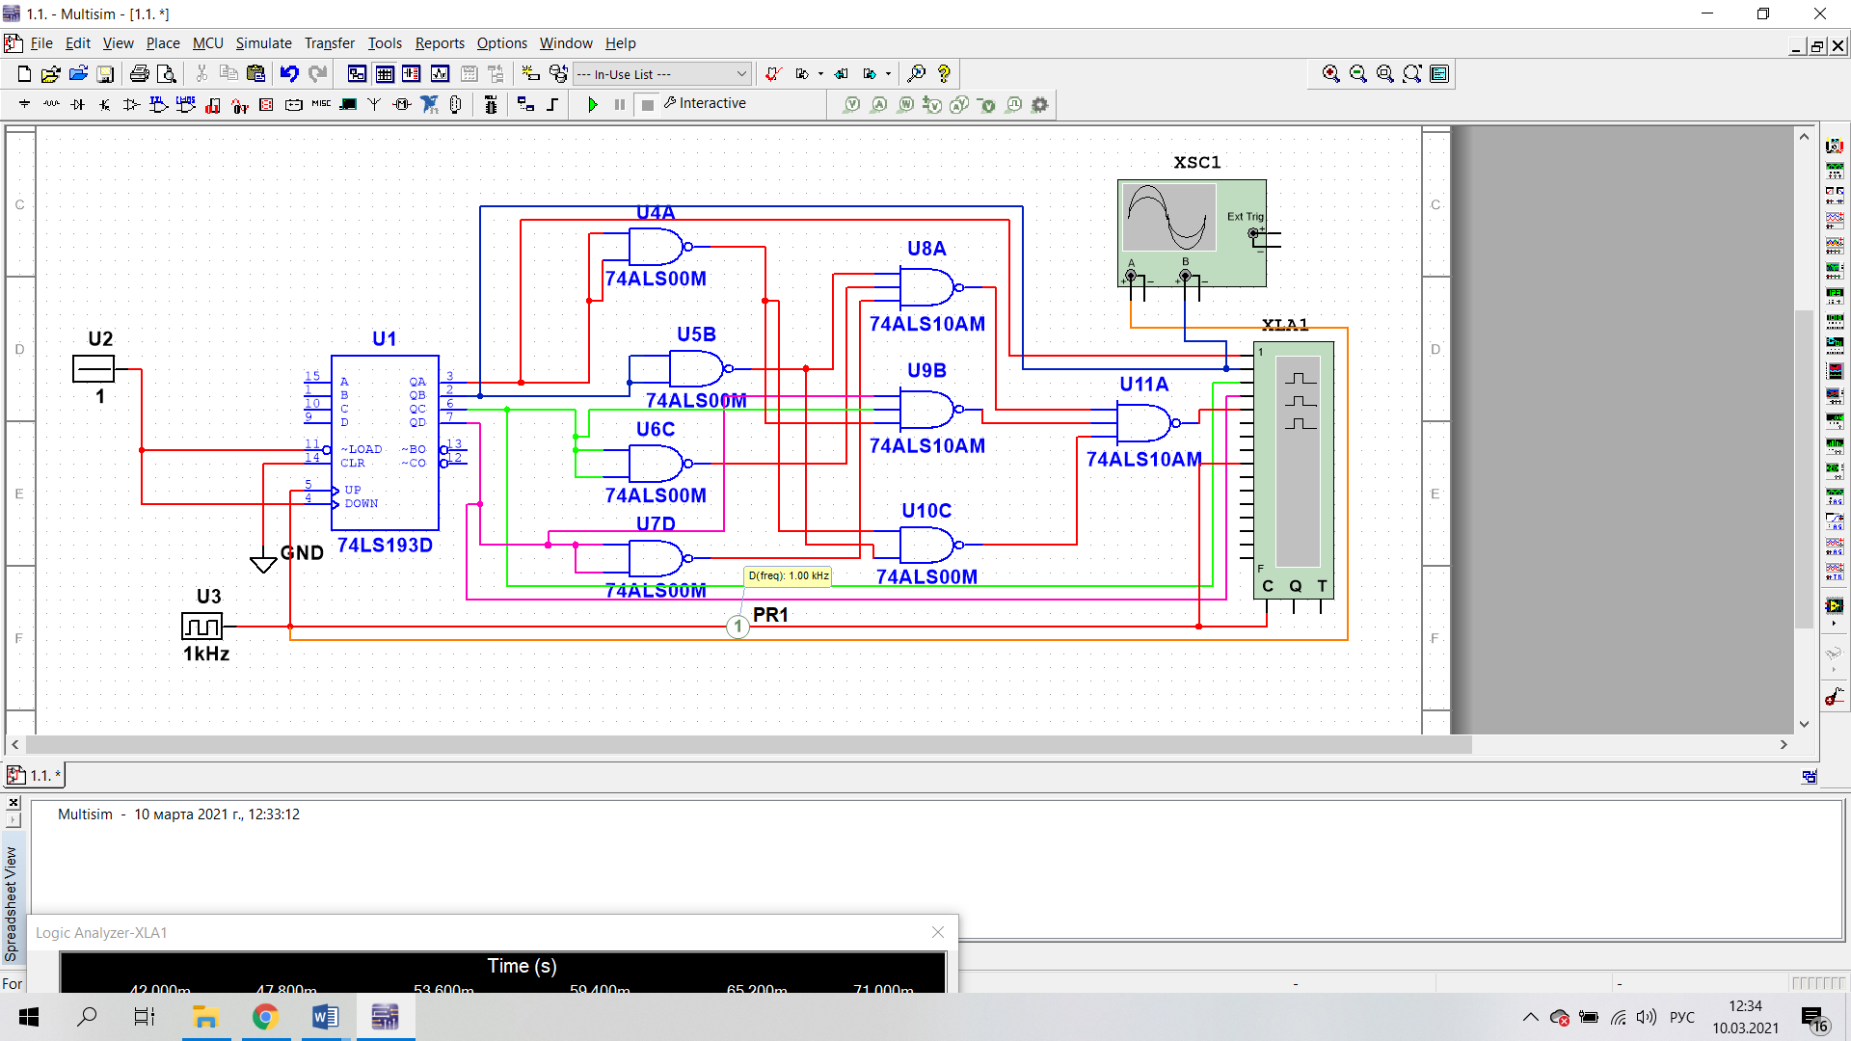The height and width of the screenshot is (1041, 1851).
Task: Open print preview
Action: coord(167,74)
